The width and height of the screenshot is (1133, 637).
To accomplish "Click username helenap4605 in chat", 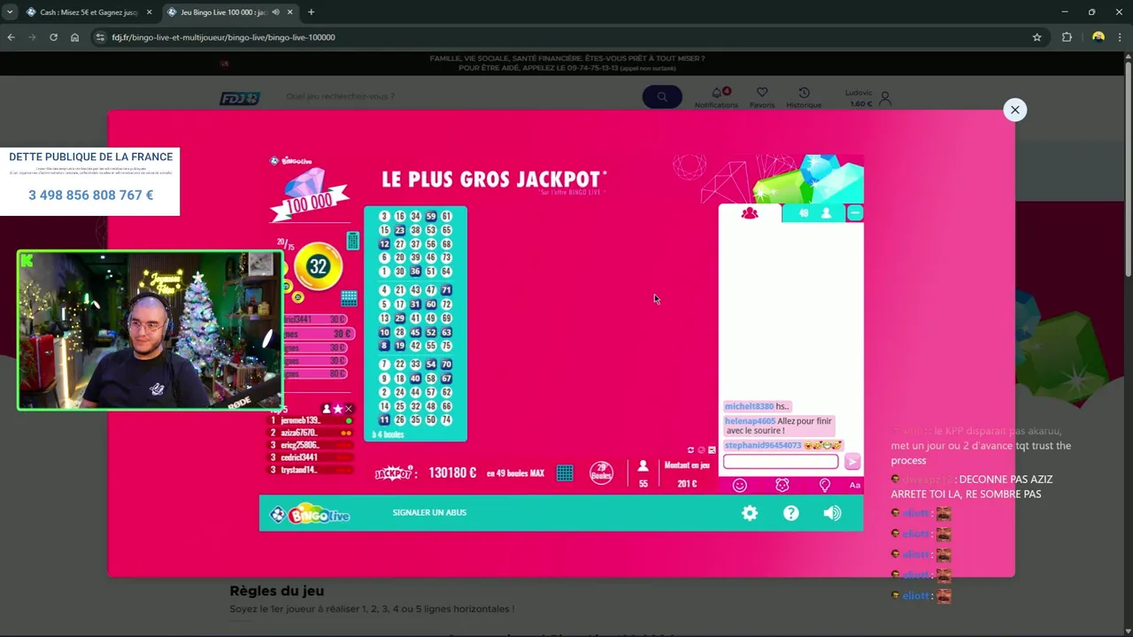I will tap(750, 421).
